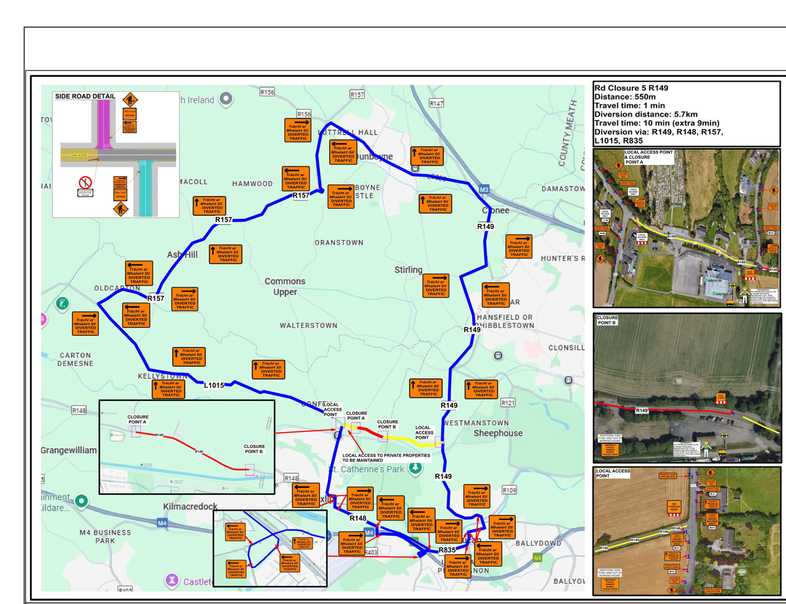Select the St. Catherine's Park tree marker
The image size is (786, 604).
tap(416, 469)
